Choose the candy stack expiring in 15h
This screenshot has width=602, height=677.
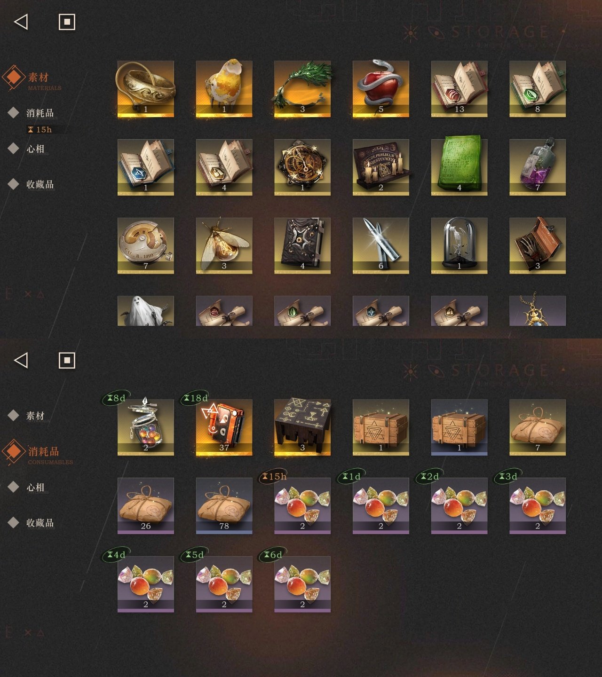tap(302, 506)
